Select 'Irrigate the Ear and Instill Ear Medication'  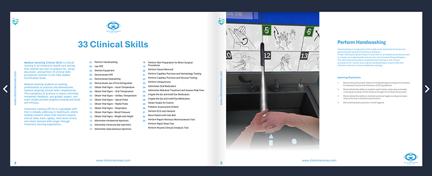(x=169, y=94)
